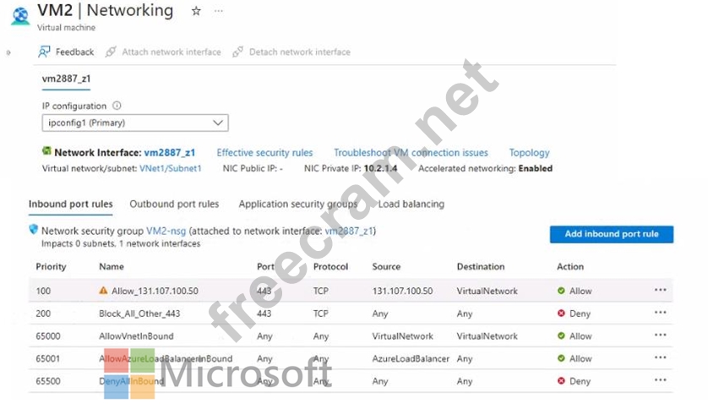Click Allow status icon for priority 65001

pos(561,358)
